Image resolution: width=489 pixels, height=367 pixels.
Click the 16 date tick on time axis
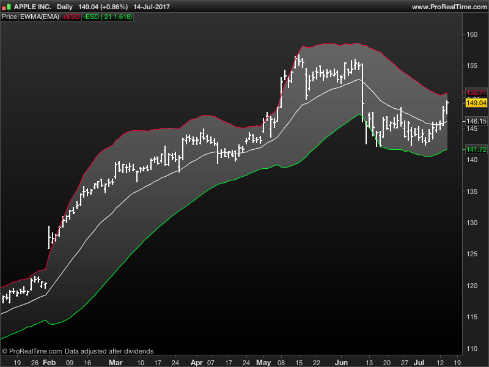point(87,363)
